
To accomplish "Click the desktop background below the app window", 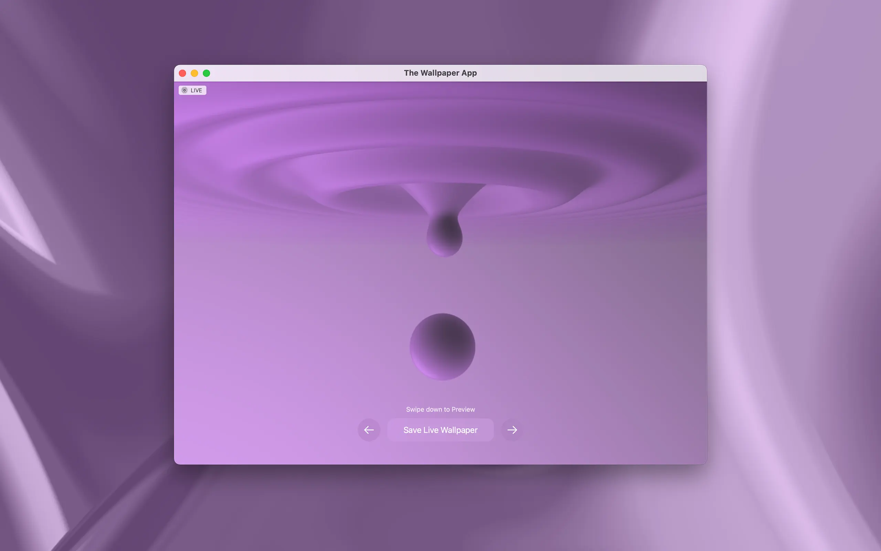I will (x=440, y=510).
